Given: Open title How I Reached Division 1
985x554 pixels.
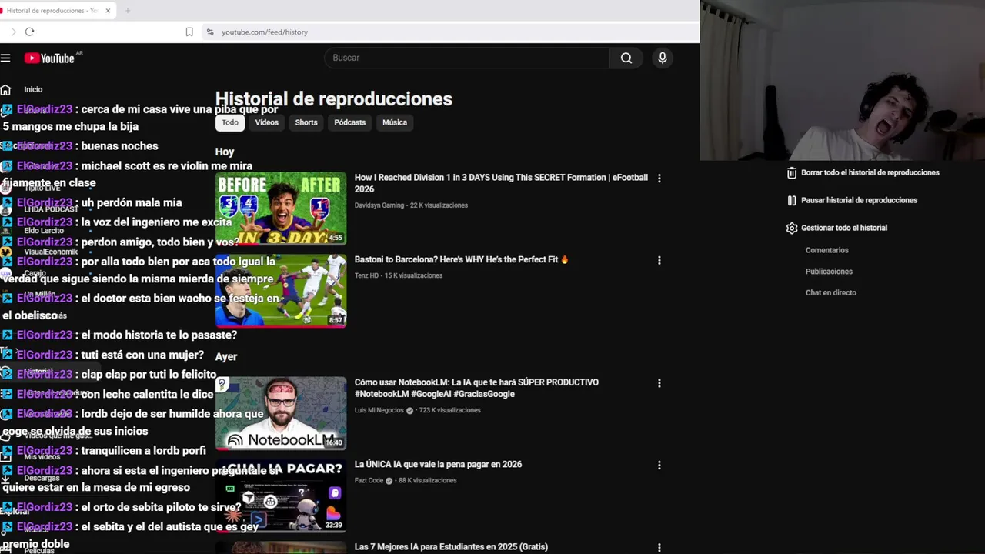Looking at the screenshot, I should [x=501, y=183].
